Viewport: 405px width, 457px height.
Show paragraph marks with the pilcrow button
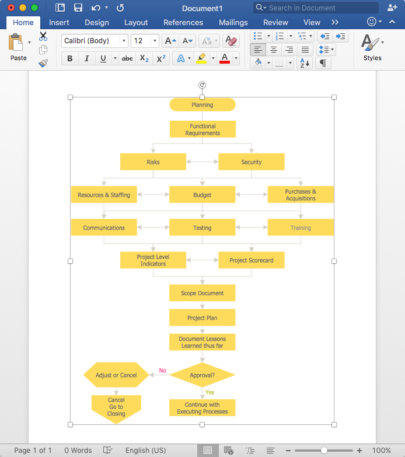(x=323, y=63)
